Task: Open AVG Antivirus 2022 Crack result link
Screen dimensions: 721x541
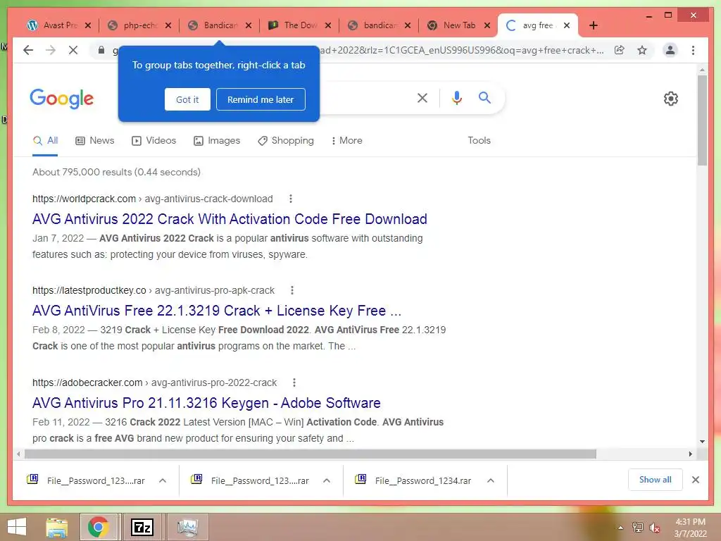Action: coord(230,219)
